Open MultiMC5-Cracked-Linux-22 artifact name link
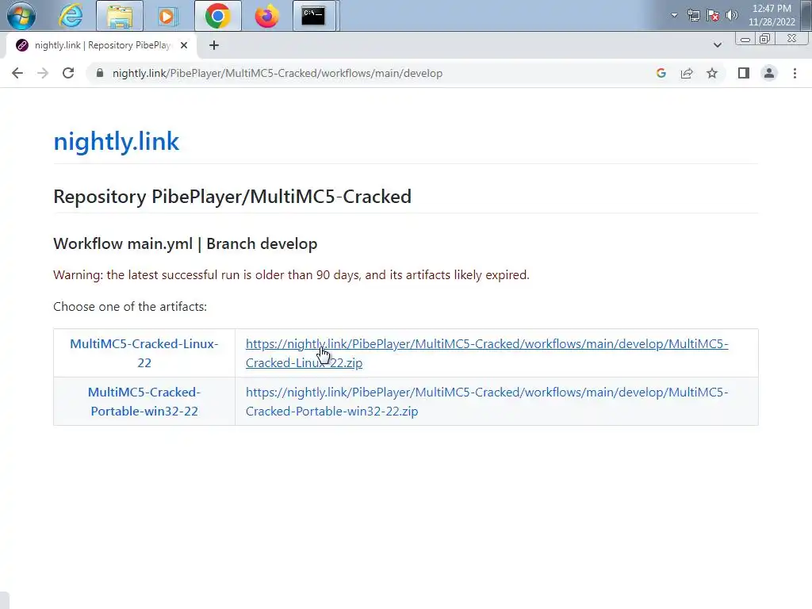Image resolution: width=812 pixels, height=609 pixels. tap(144, 353)
